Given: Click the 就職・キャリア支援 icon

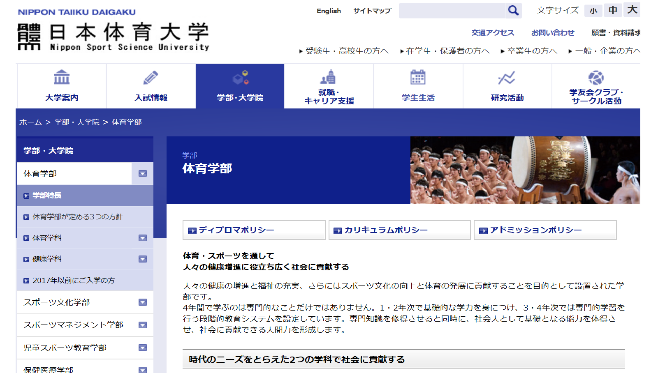Looking at the screenshot, I should click(x=329, y=77).
